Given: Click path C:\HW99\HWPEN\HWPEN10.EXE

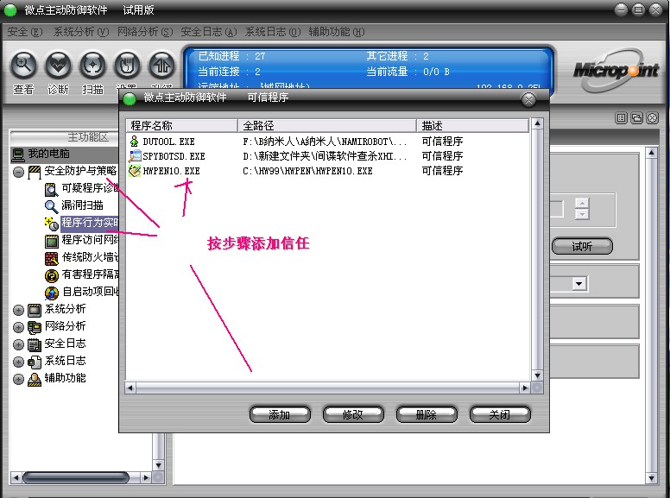Looking at the screenshot, I should point(307,171).
